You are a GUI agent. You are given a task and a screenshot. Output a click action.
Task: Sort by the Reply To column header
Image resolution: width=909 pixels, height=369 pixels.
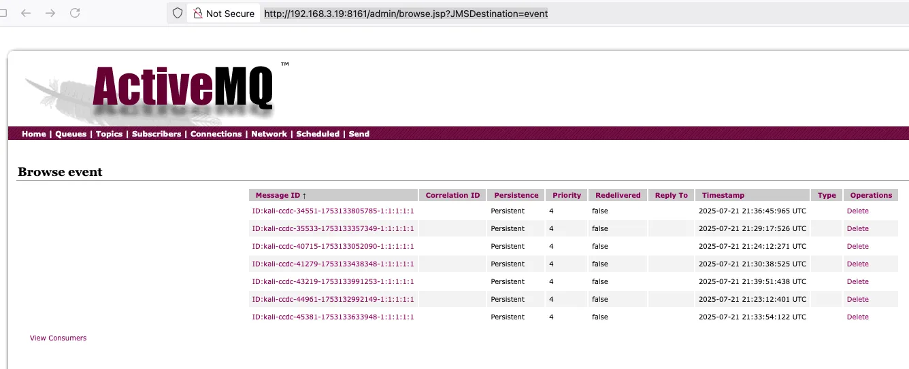(672, 195)
